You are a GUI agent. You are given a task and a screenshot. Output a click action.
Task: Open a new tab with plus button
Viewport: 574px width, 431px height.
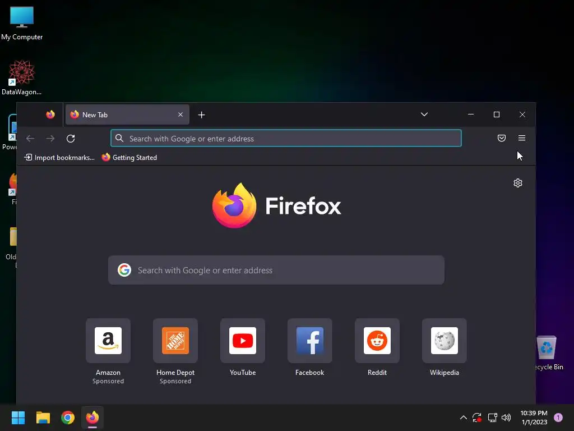point(201,114)
